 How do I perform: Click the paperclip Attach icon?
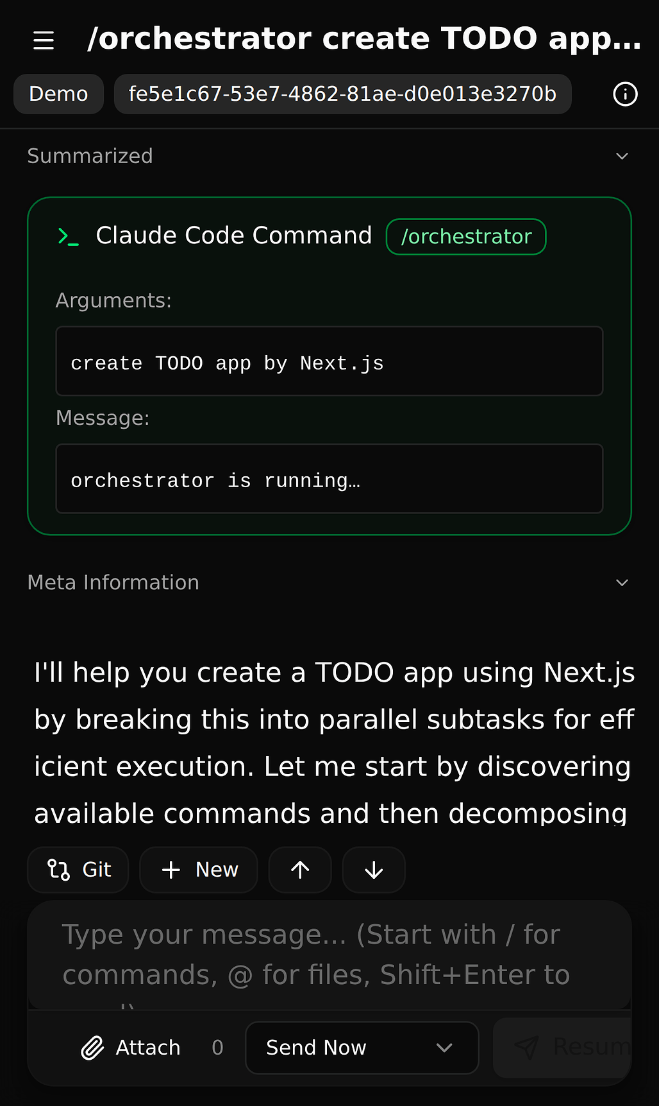point(92,1048)
